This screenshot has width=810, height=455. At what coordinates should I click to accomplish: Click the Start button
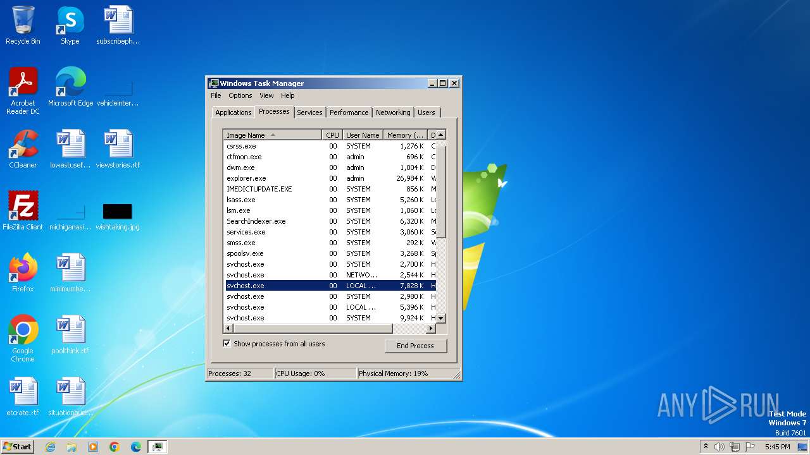(x=18, y=447)
